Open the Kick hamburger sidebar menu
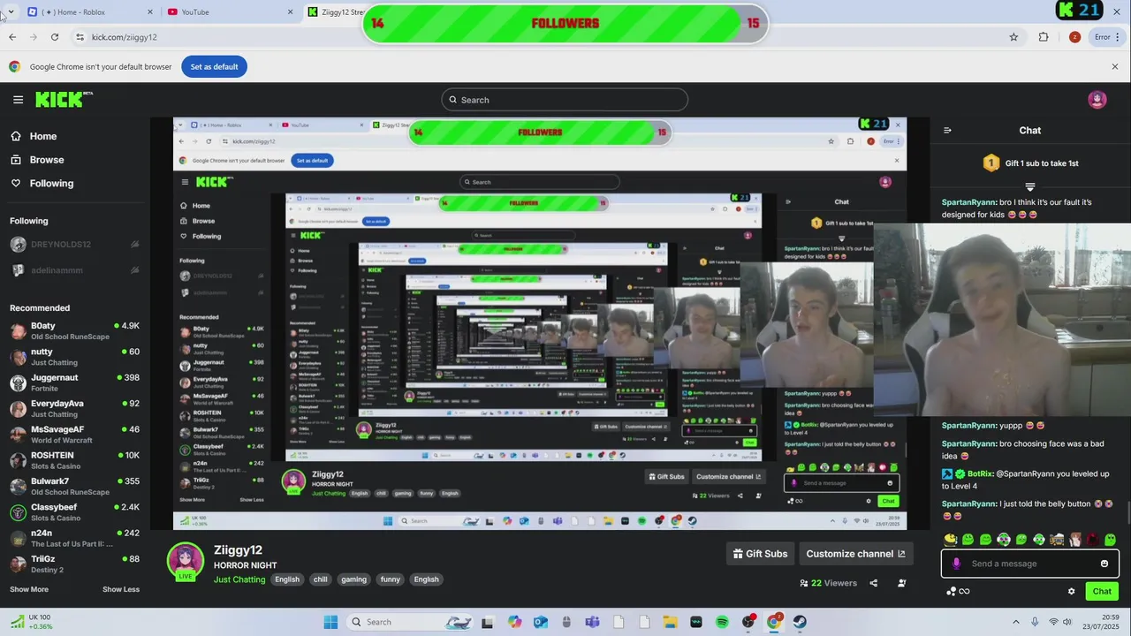The height and width of the screenshot is (636, 1131). [18, 100]
